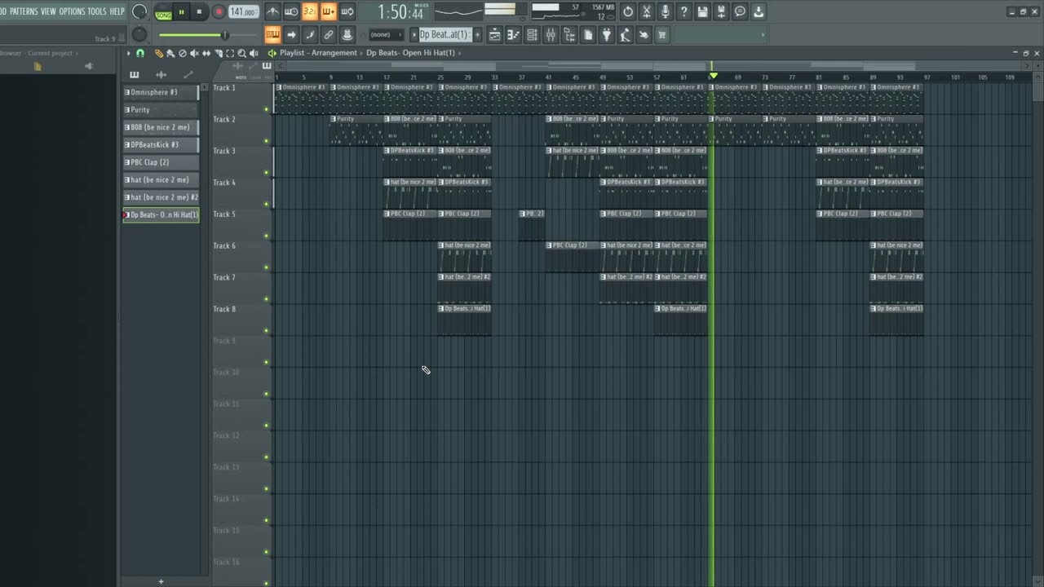This screenshot has height=587, width=1044.
Task: Select Omnisphere #3 in the pattern picker
Action: tap(161, 92)
